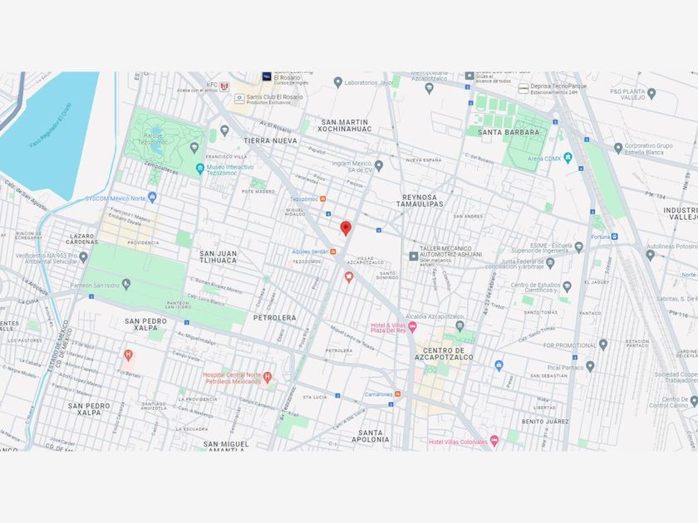
Task: Select Tezozomoc metro station icon
Action: pos(322,198)
